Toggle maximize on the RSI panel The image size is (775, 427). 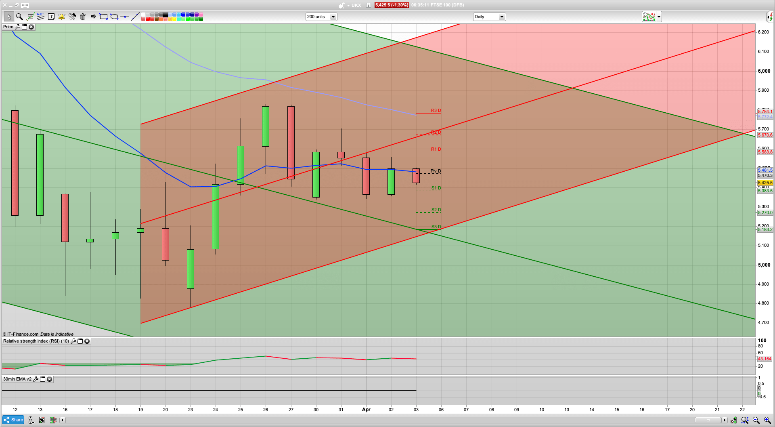click(80, 341)
